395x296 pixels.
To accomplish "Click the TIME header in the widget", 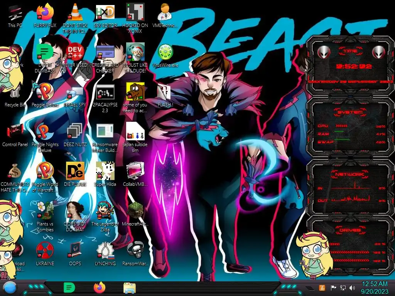I will coord(350,51).
